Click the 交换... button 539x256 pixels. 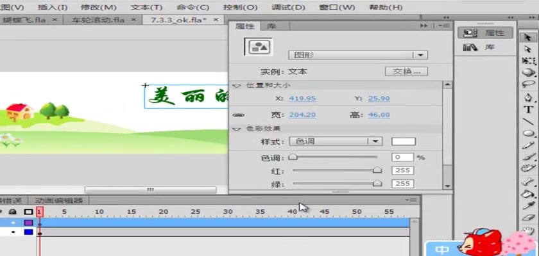point(406,72)
